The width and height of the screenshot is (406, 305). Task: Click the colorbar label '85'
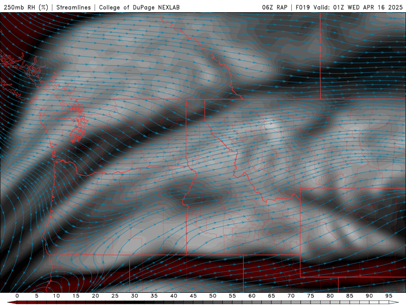pos(350,296)
